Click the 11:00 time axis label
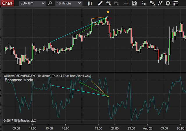The image size is (186, 131). (x=33, y=128)
